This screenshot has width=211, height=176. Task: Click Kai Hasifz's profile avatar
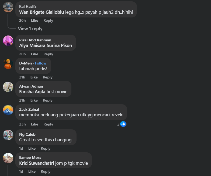(8, 7)
